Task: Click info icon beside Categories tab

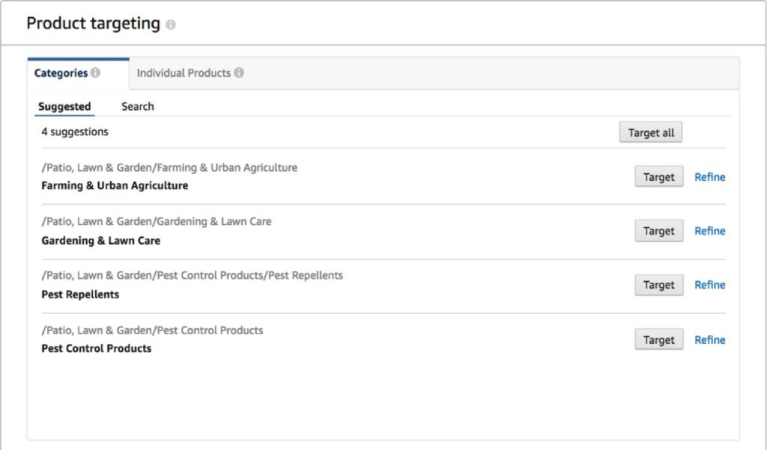Action: coord(95,73)
